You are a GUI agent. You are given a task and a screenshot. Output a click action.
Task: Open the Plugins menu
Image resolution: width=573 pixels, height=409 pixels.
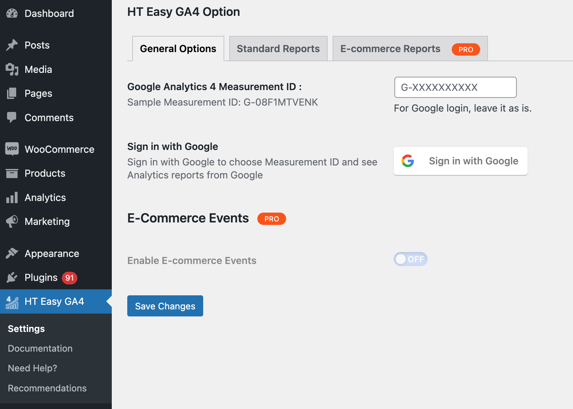(x=56, y=277)
